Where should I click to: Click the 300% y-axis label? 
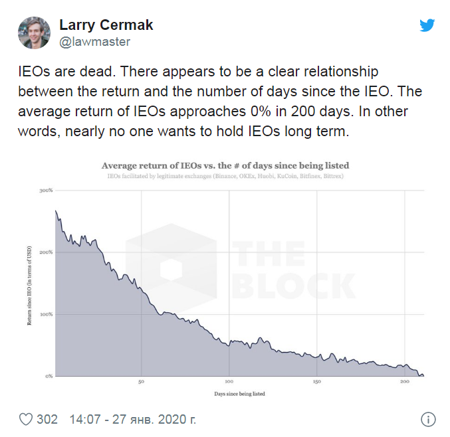[x=47, y=191]
